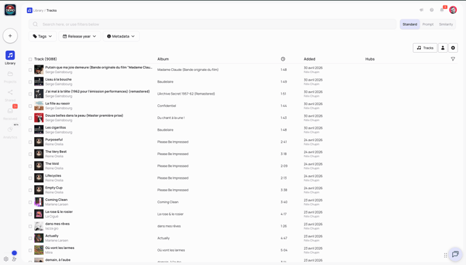The width and height of the screenshot is (466, 265).
Task: Click album 'Madame Claude (Bande originale du film)'
Action: (188, 70)
